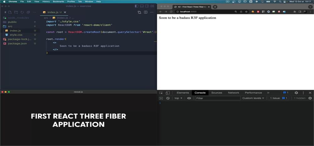The image size is (314, 146).
Task: Open the Bookmarks menu
Action: coord(58,1)
